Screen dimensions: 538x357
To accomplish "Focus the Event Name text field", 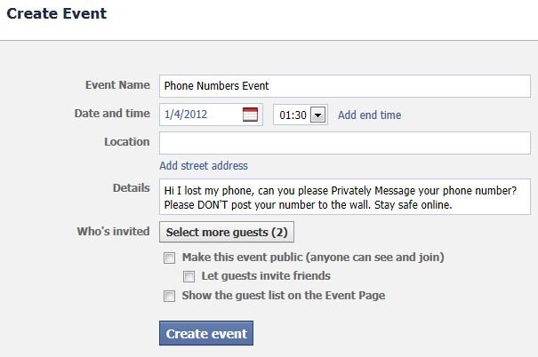I will pyautogui.click(x=345, y=86).
